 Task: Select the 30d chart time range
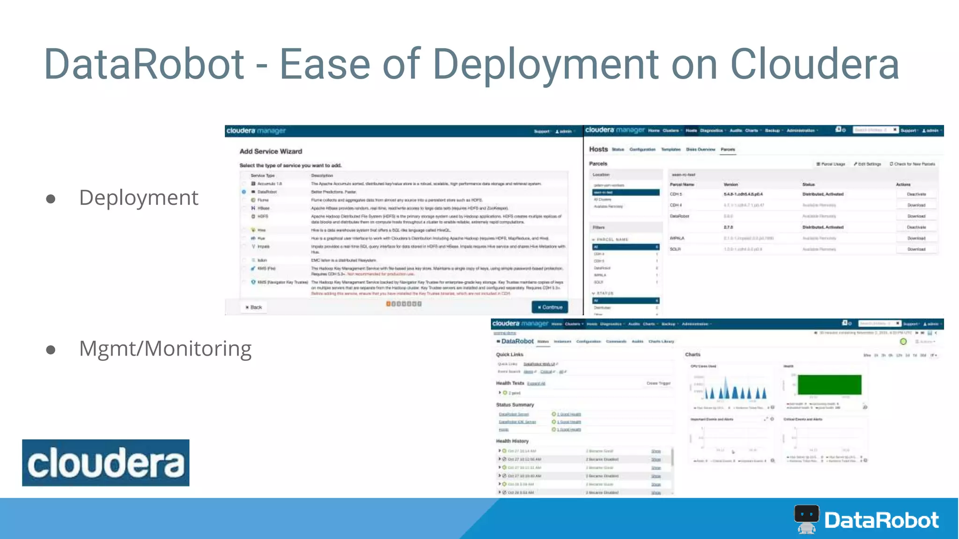[x=923, y=355]
